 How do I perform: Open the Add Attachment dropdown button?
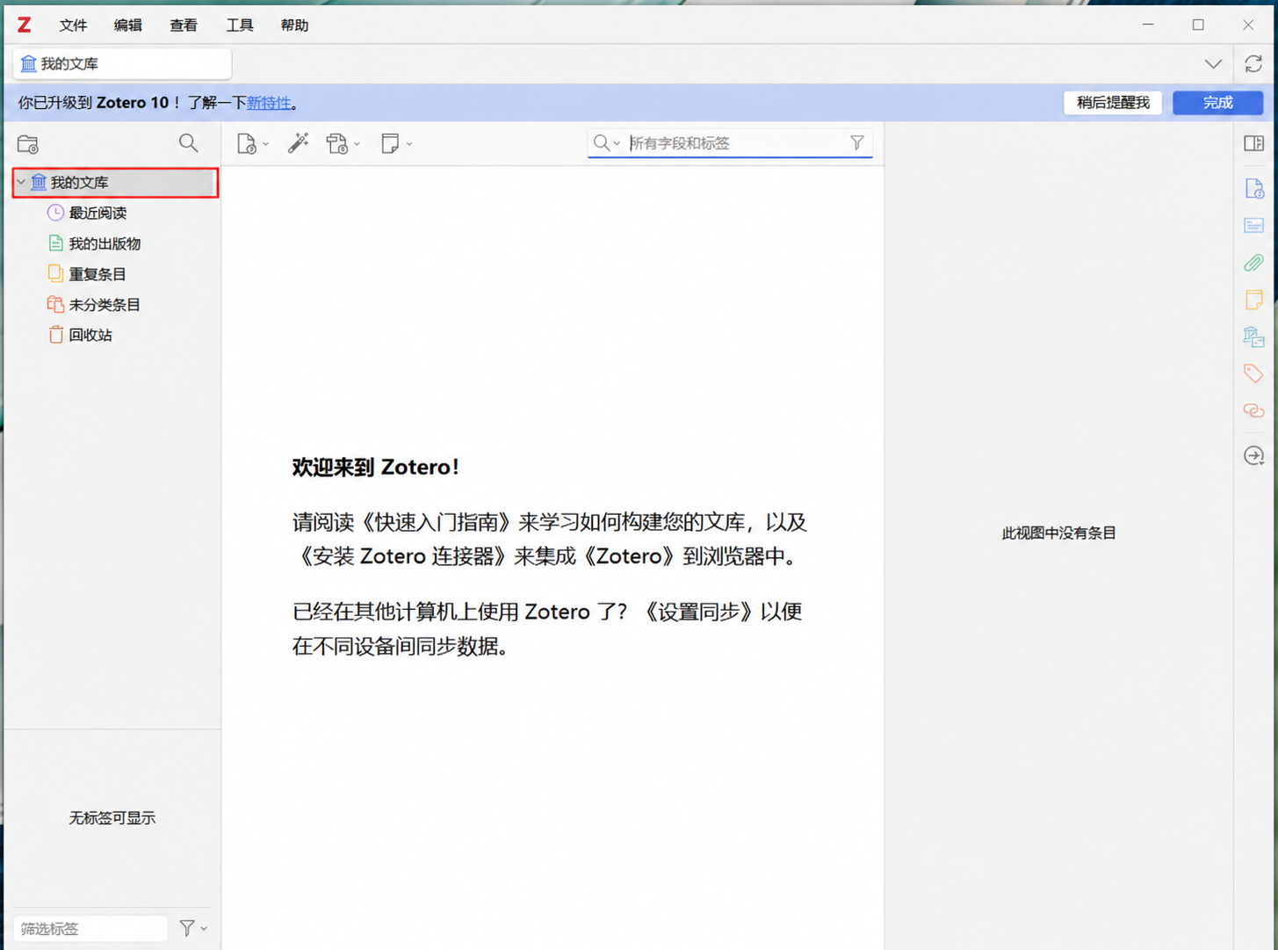pyautogui.click(x=343, y=143)
